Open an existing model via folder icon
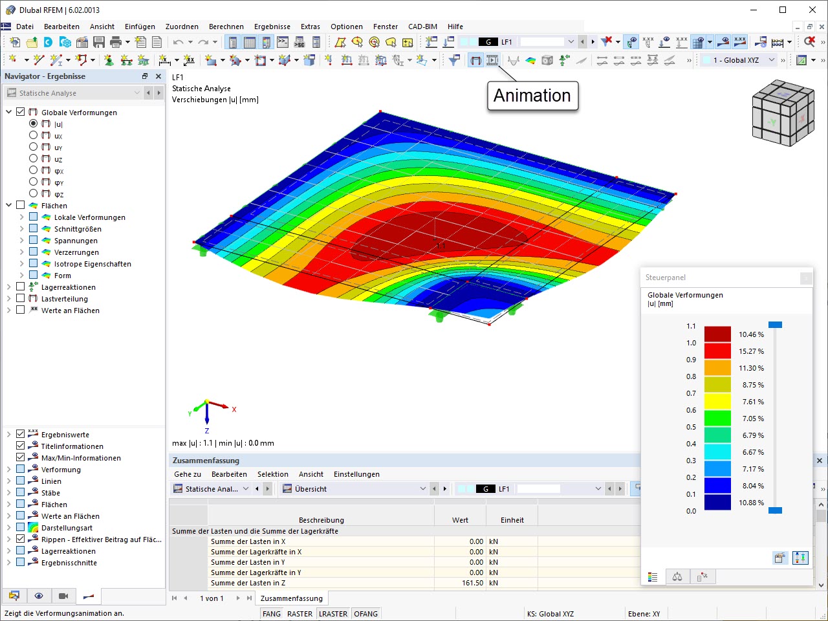The image size is (828, 621). point(32,42)
